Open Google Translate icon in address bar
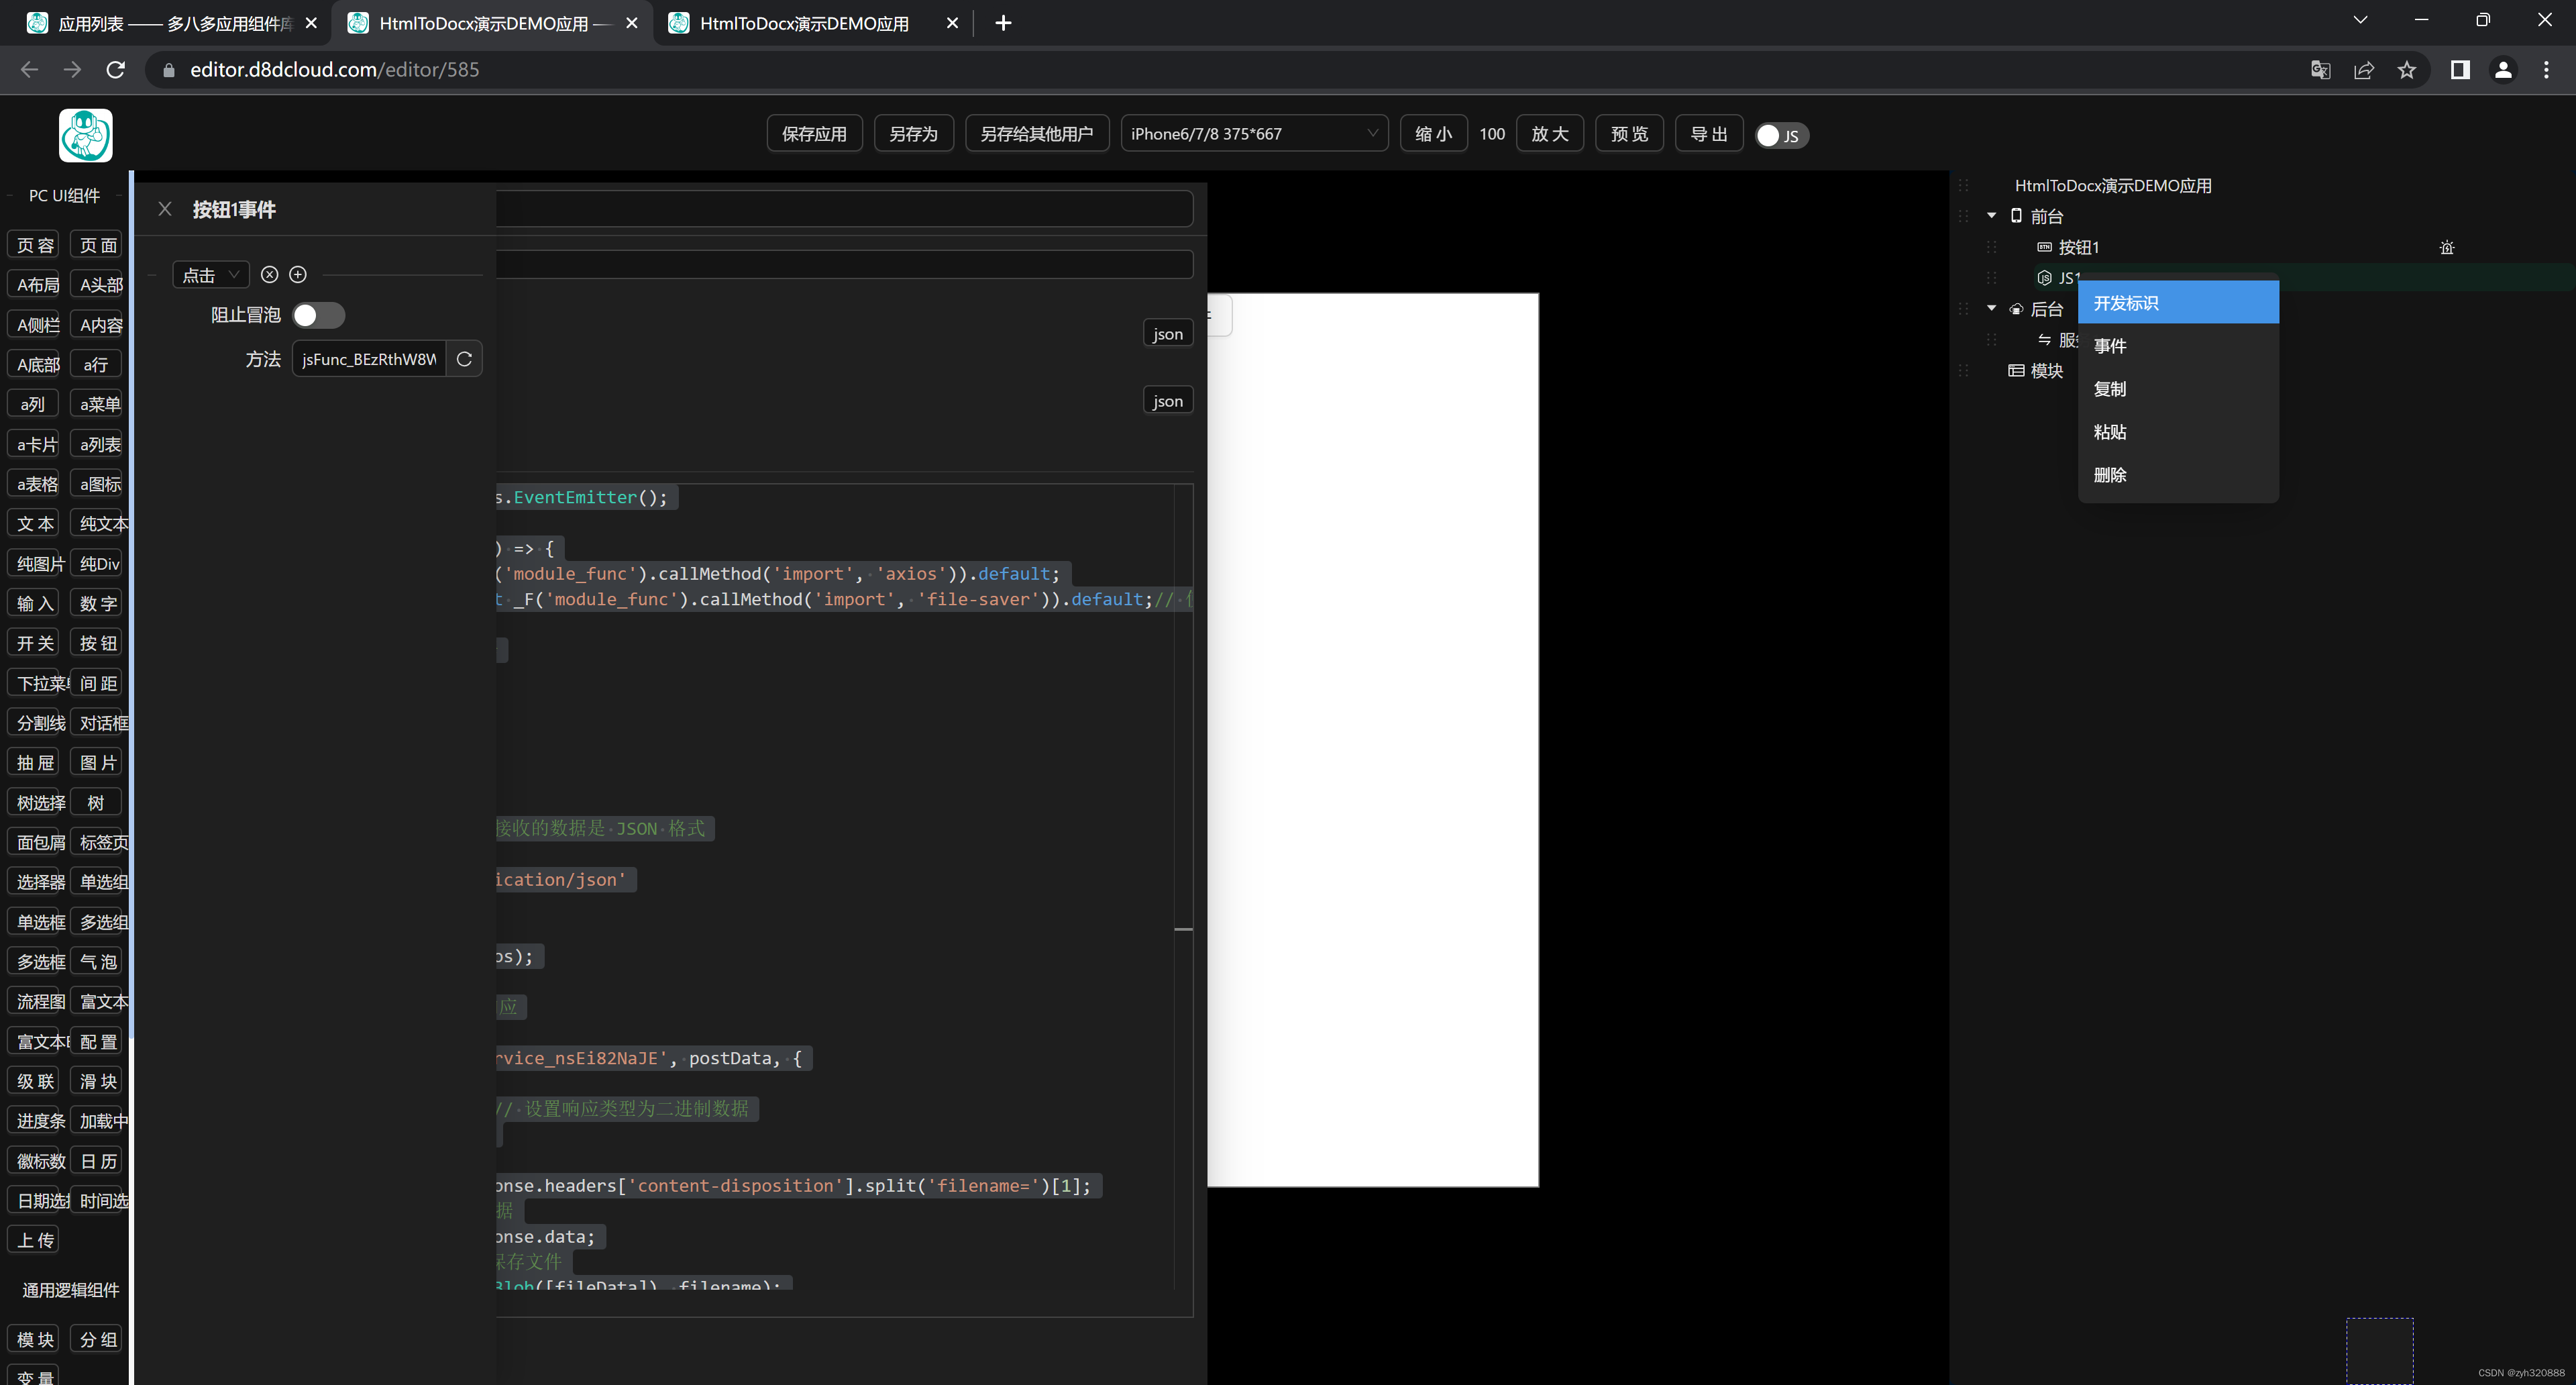 click(2321, 70)
